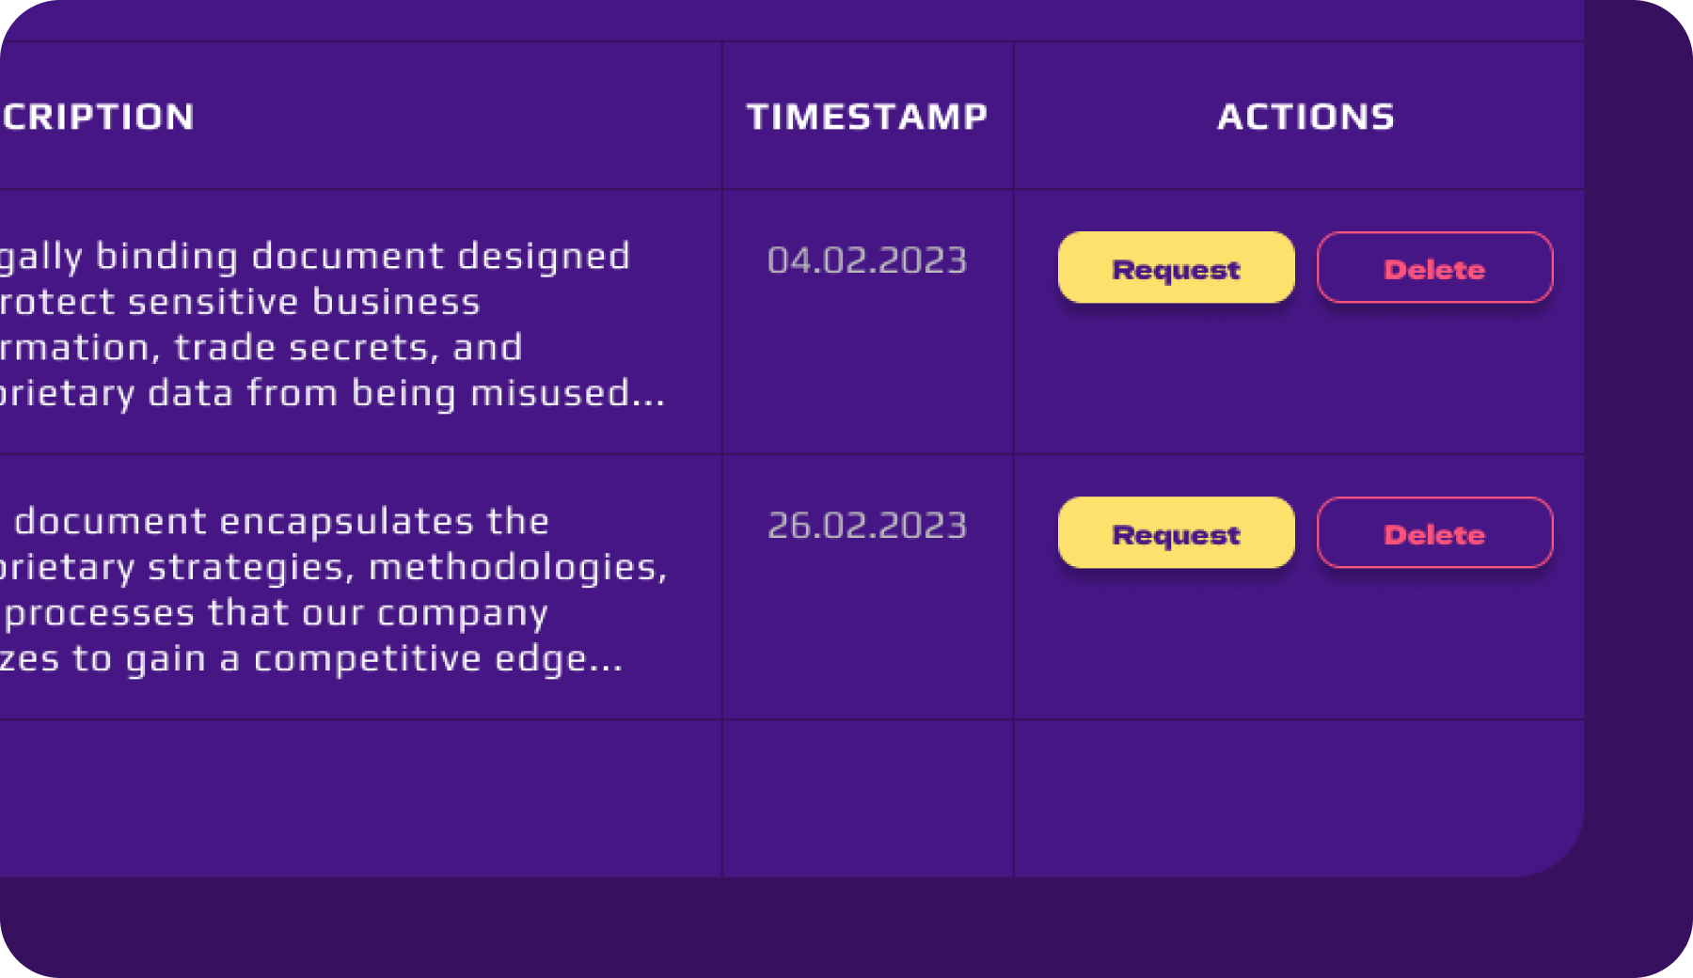Image resolution: width=1693 pixels, height=978 pixels.
Task: Click Request button for 04.02.2023 row
Action: coord(1176,268)
